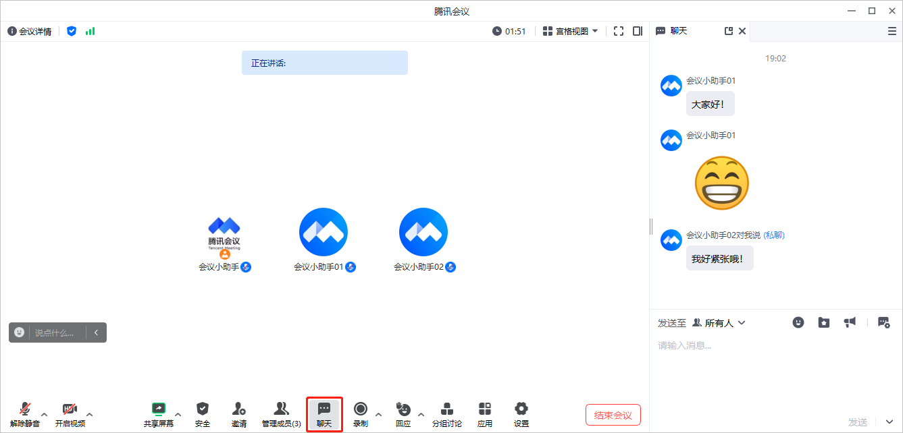Click the panel divider collapse handle
The height and width of the screenshot is (433, 903).
[x=651, y=226]
